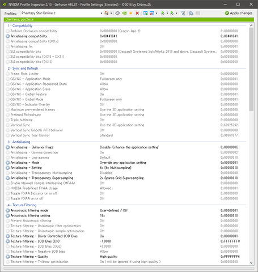Screen dimensions: 258x272
Task: Click the remove application from profile icon
Action: [151, 13]
